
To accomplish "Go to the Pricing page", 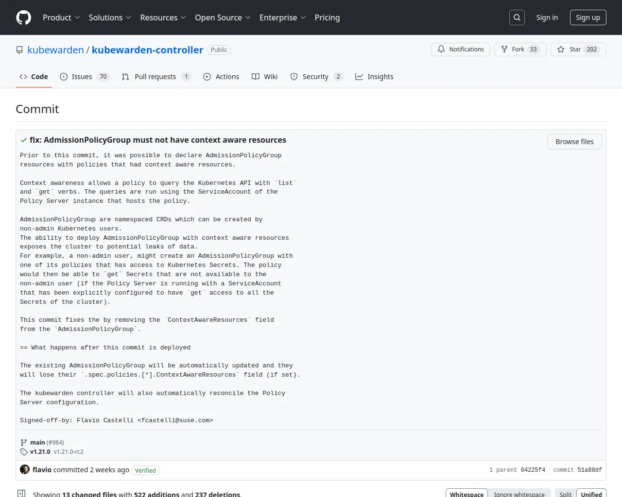I will pyautogui.click(x=327, y=17).
